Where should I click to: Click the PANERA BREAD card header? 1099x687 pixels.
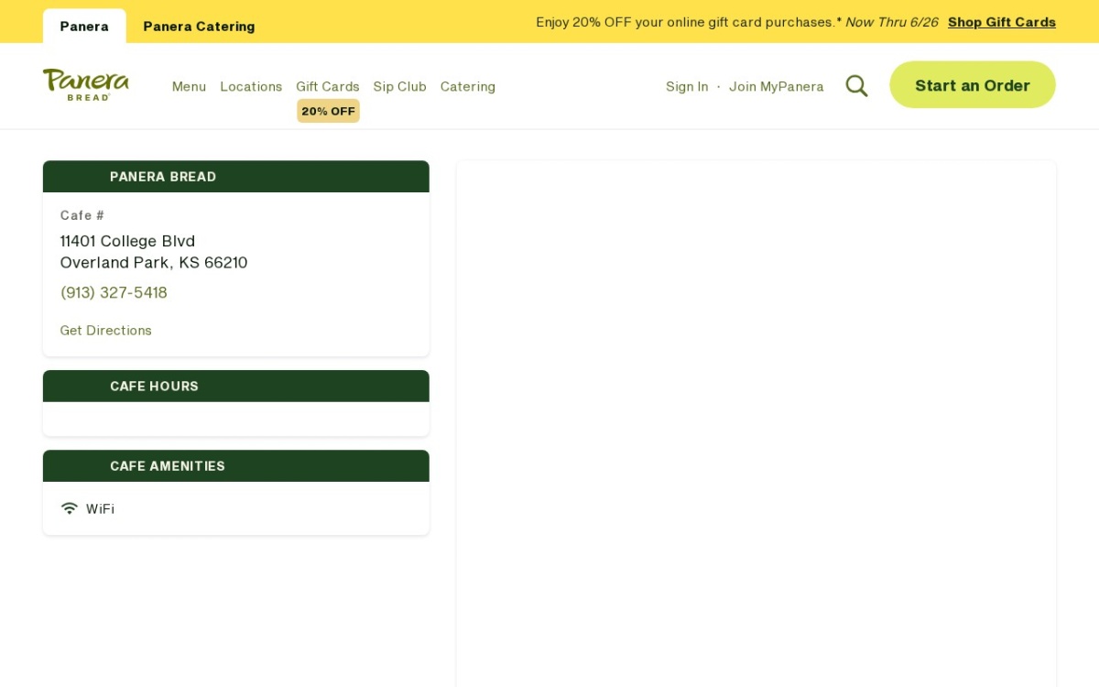[x=236, y=177]
